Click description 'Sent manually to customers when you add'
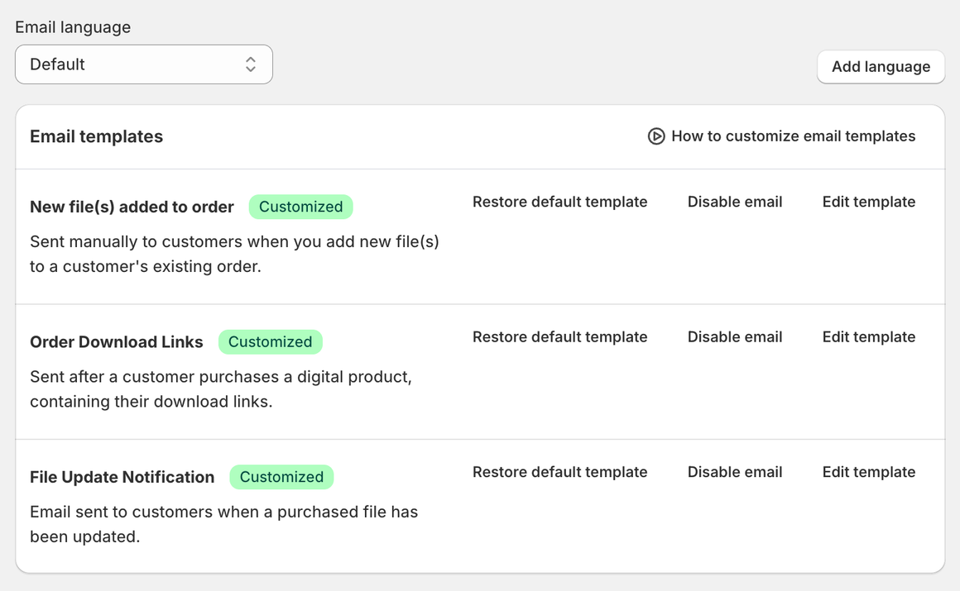Image resolution: width=960 pixels, height=591 pixels. coord(234,254)
